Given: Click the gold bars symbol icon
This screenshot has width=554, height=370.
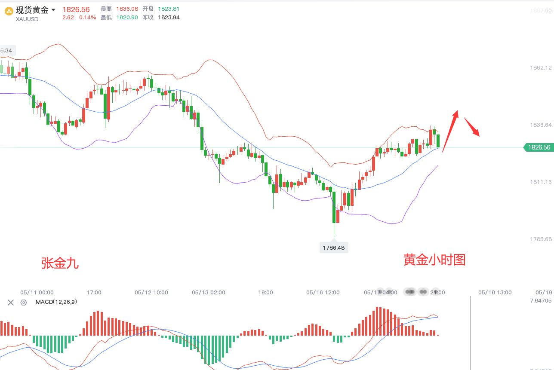Looking at the screenshot, I should (9, 12).
